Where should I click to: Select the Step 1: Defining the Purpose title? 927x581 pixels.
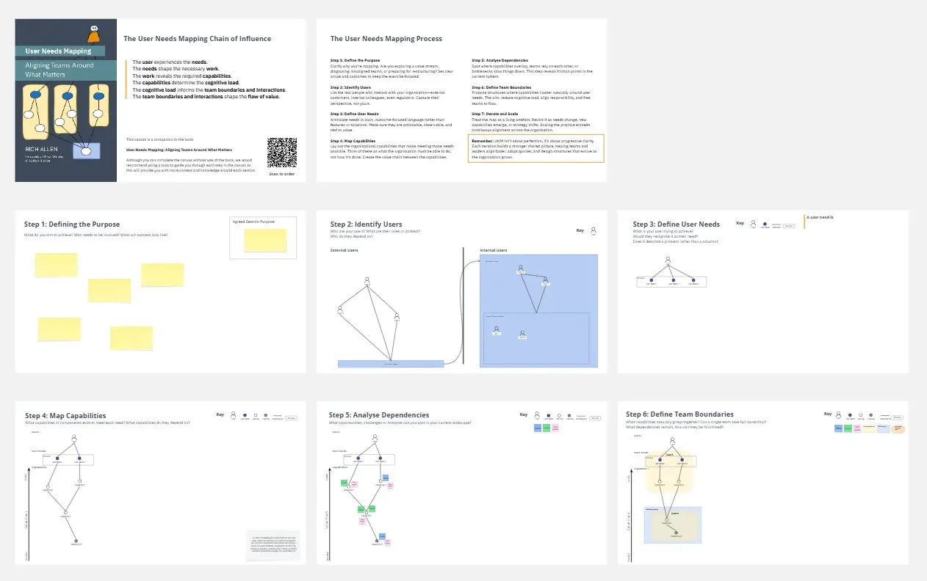72,224
